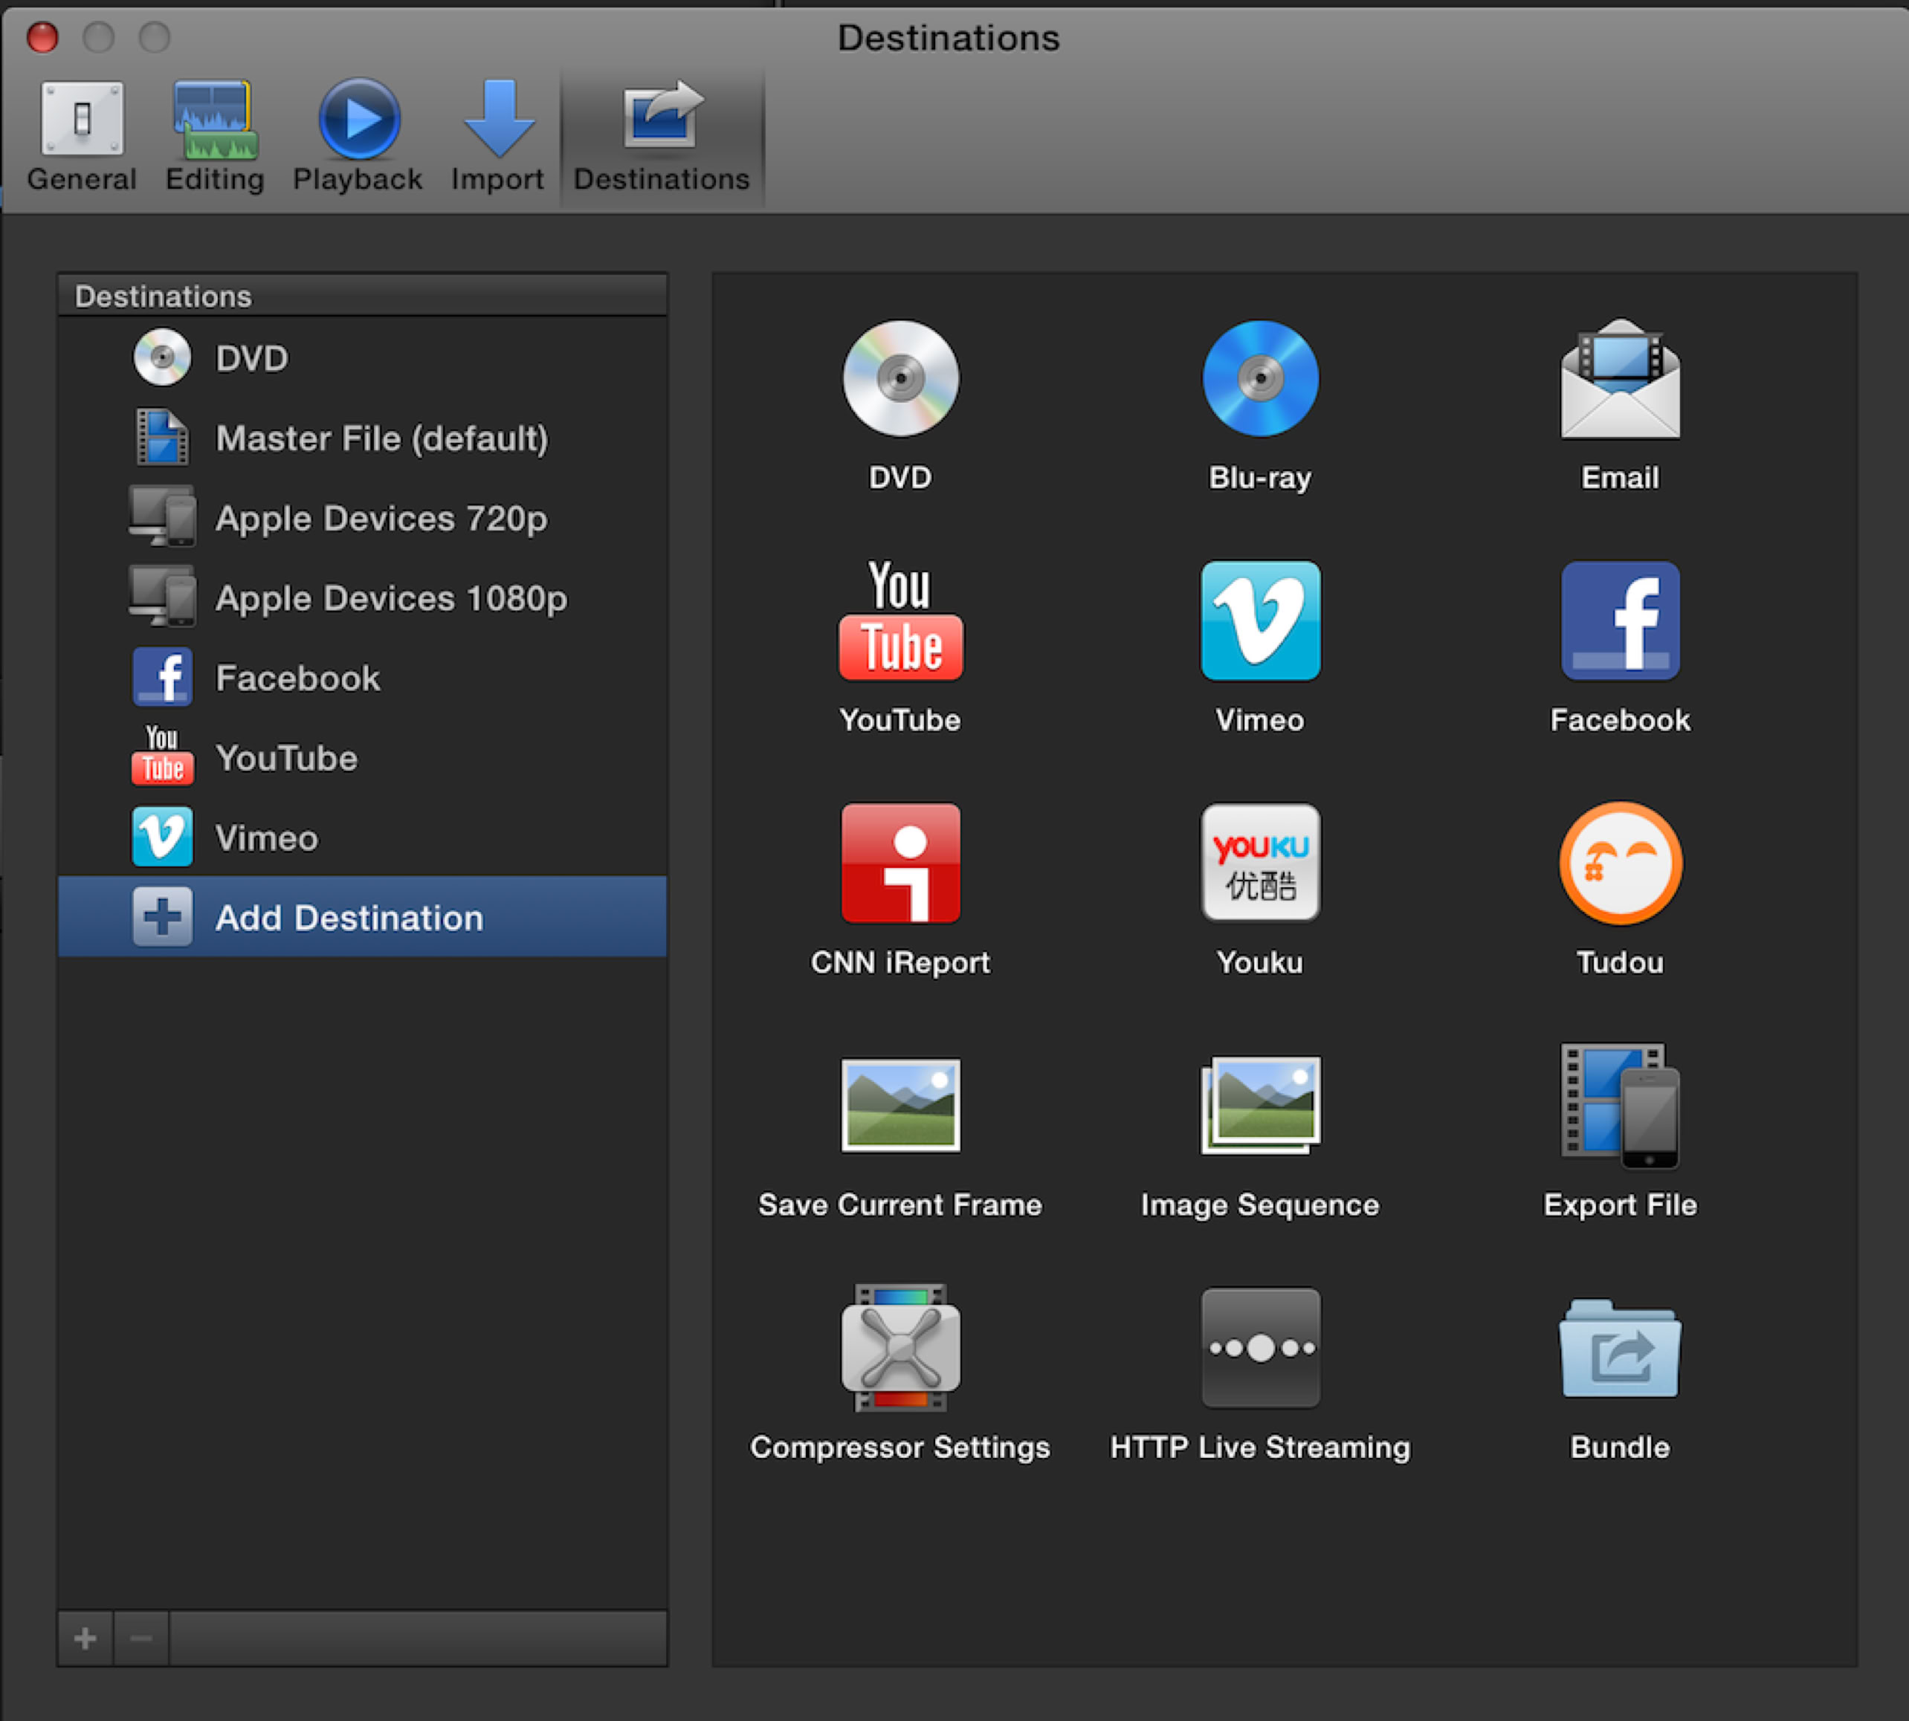Choose the Compressor Settings icon

(x=899, y=1347)
